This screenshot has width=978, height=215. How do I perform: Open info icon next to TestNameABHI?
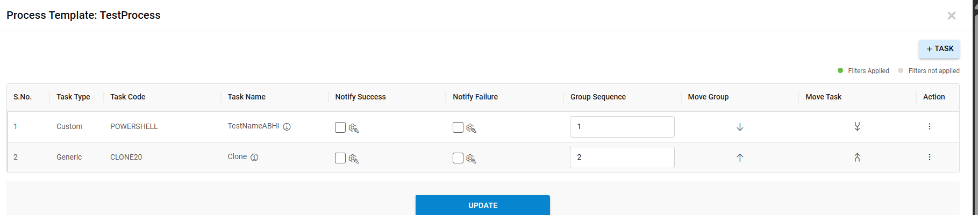[x=287, y=127]
